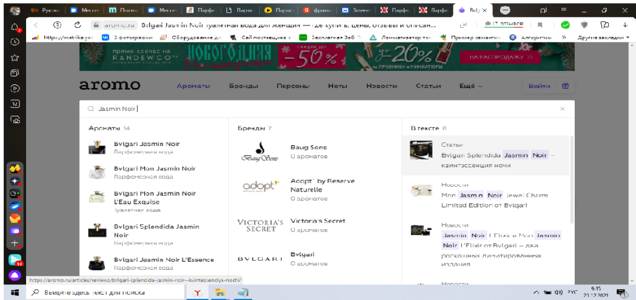
Task: Open the green checkmark protection icon
Action: tap(565, 25)
